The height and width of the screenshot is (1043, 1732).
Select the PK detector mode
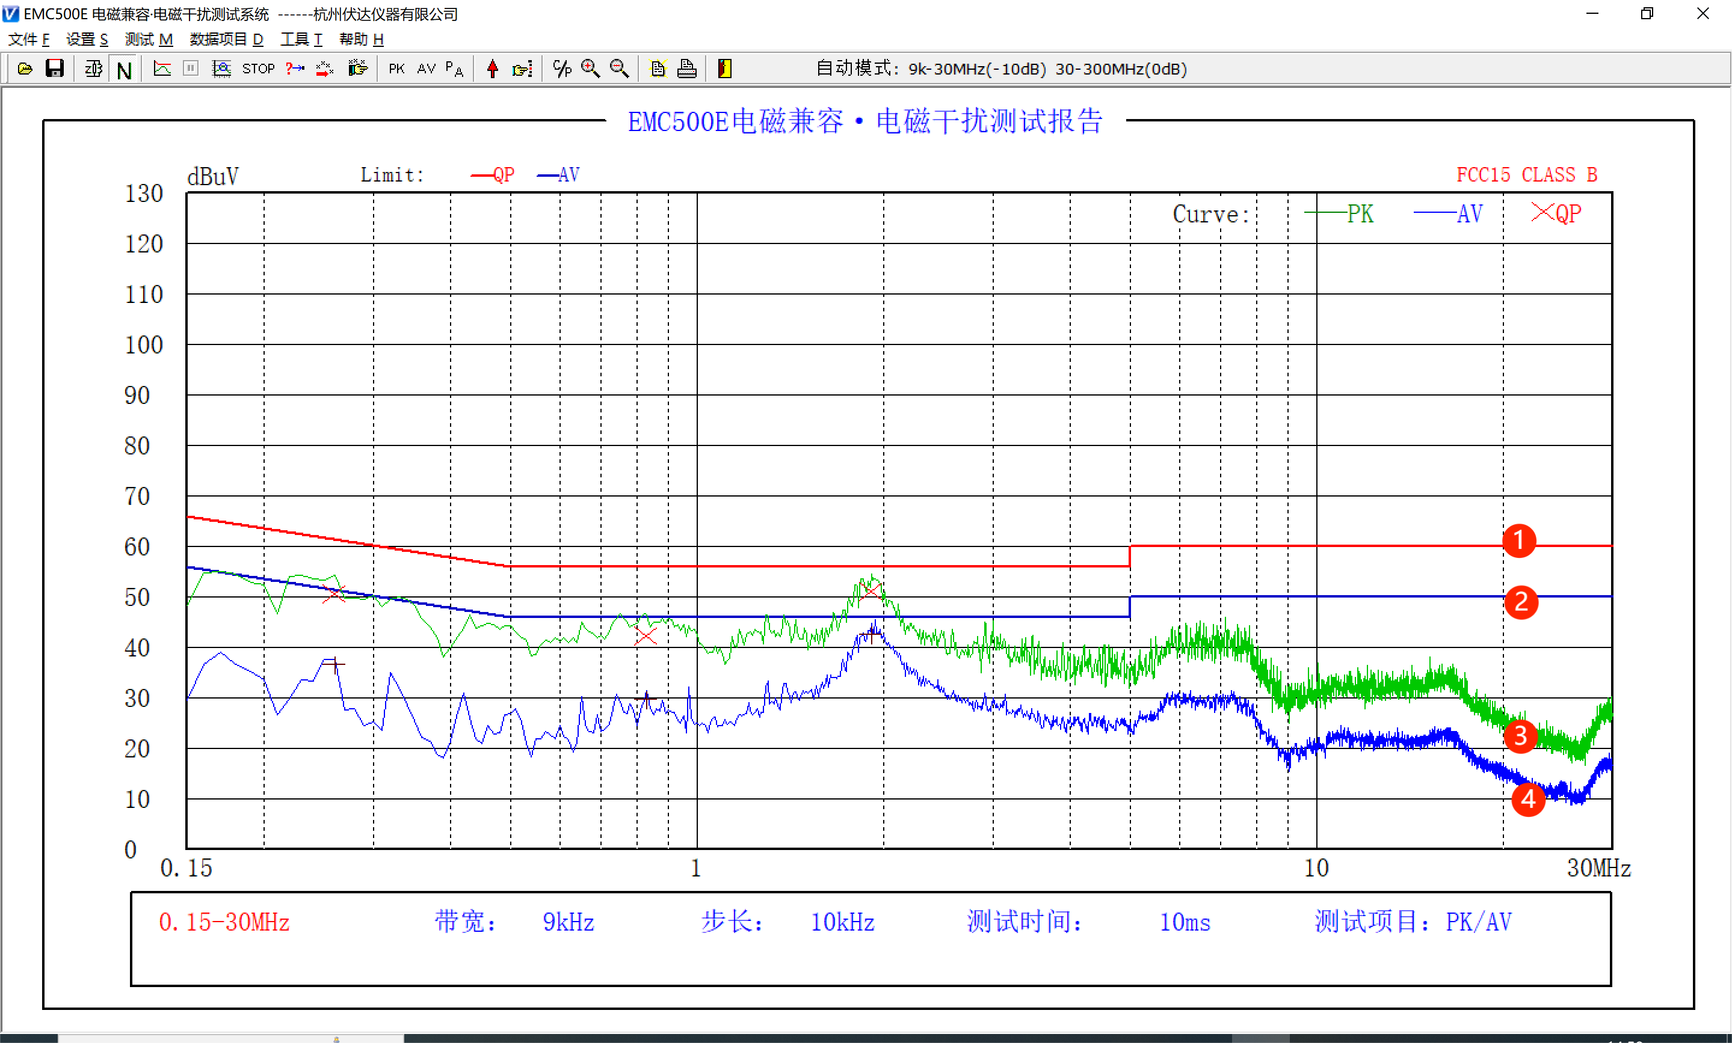[x=396, y=69]
